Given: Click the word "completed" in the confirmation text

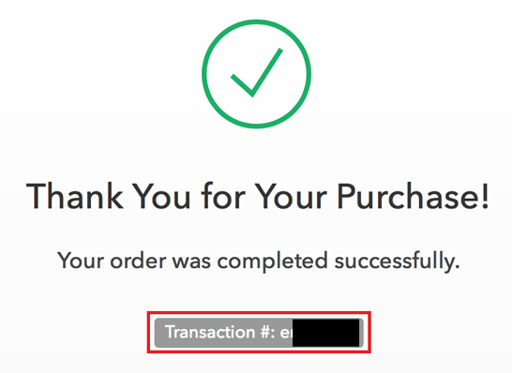Looking at the screenshot, I should 272,262.
